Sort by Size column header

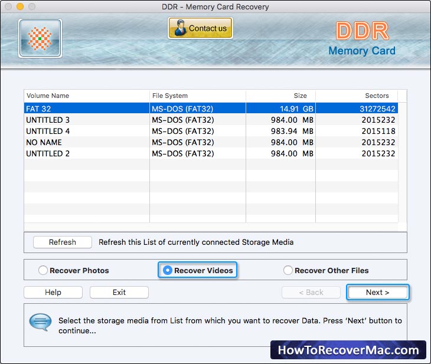tap(280, 96)
